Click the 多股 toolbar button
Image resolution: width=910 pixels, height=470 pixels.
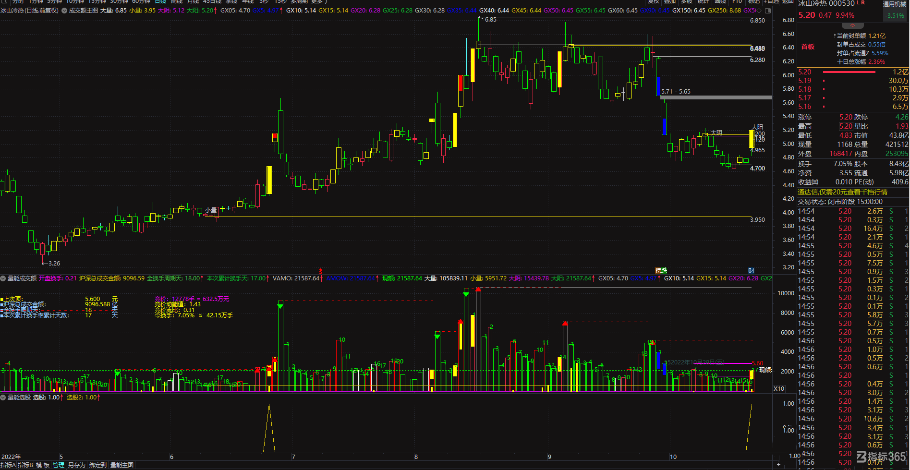click(x=687, y=2)
